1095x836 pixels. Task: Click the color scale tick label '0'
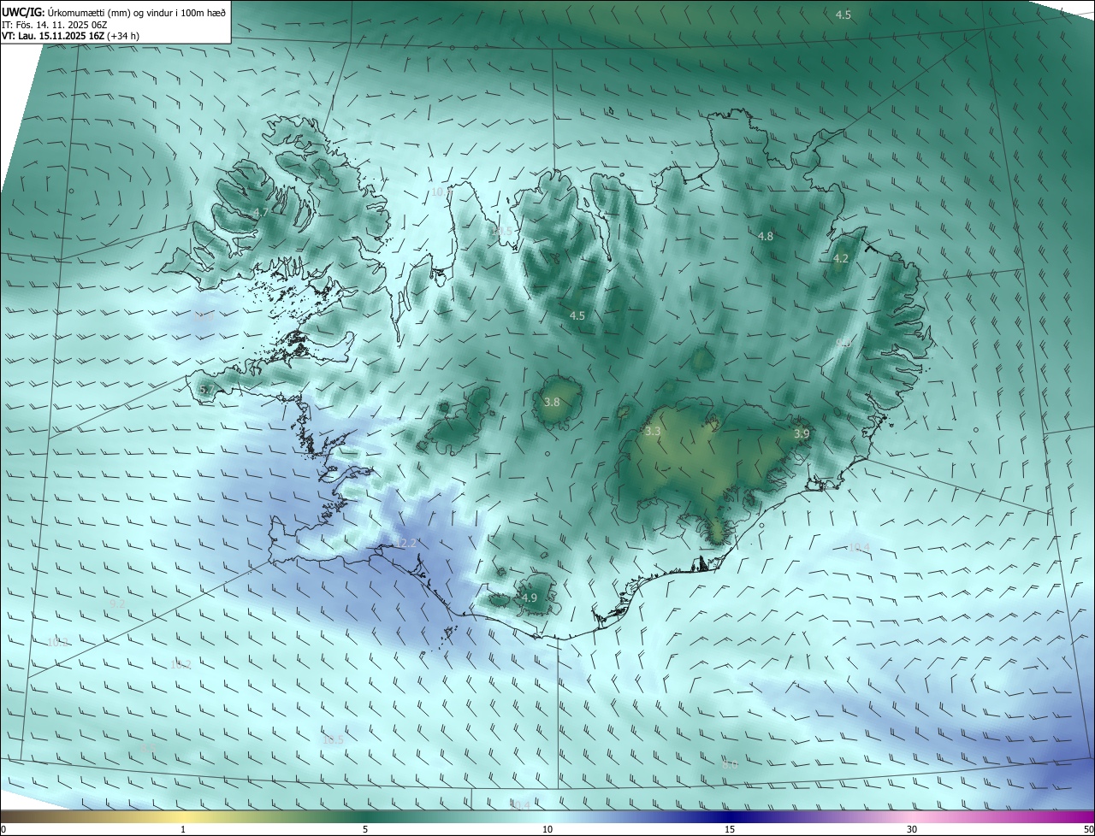[3, 829]
